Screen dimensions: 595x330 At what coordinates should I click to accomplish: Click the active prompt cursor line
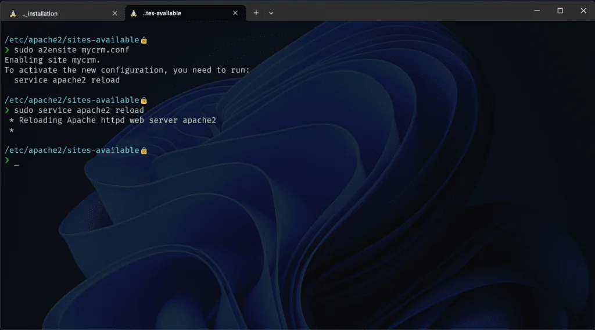[12, 160]
